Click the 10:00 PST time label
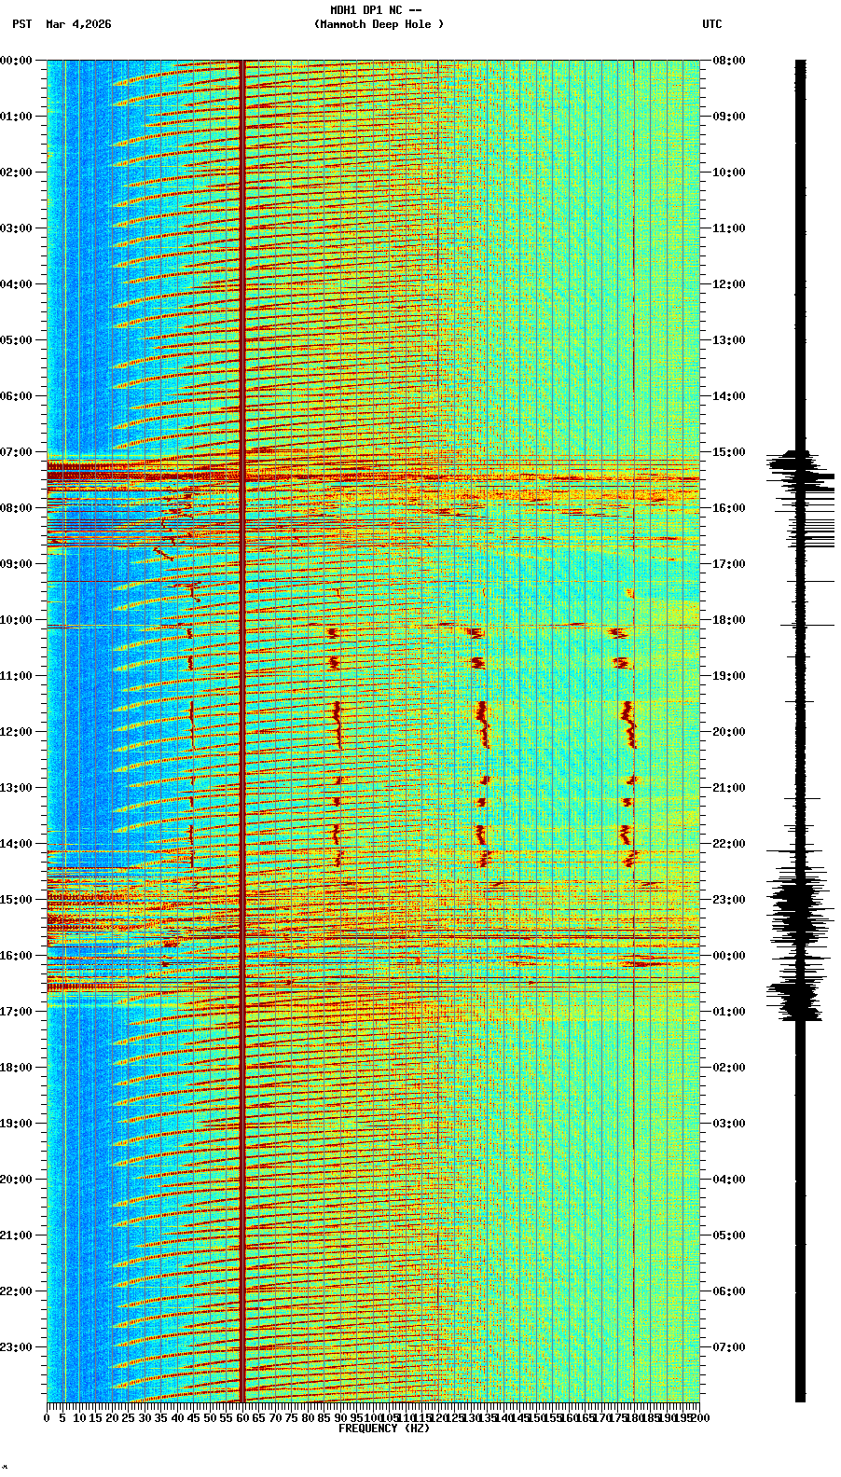Screen dimensions: 841x1477 click(16, 620)
